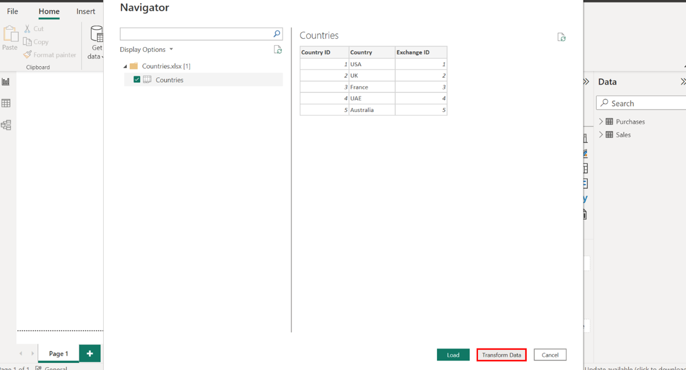Collapse the Countries.xlsx tree node
Viewport: 686px width, 370px height.
click(125, 66)
